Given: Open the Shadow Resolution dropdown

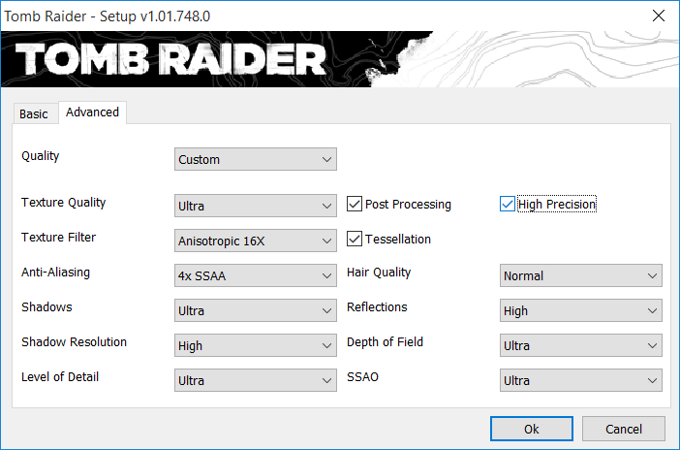Looking at the screenshot, I should coord(256,346).
